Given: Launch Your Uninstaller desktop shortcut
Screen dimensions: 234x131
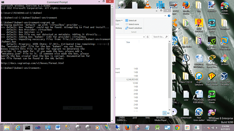Looking at the screenshot, I should click(199, 114).
